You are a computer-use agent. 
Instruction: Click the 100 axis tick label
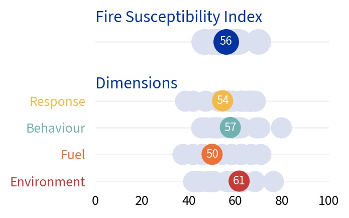[x=328, y=201]
